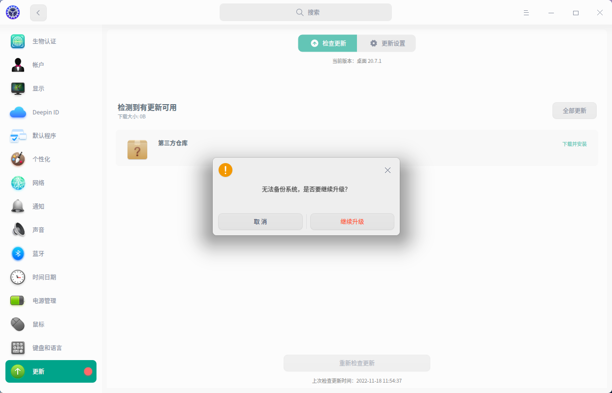This screenshot has width=612, height=393.
Task: Click the 帐户 sidebar label
Action: coord(38,65)
